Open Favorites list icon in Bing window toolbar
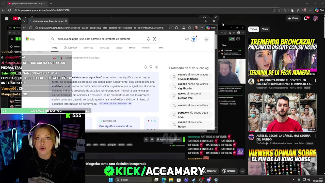The image size is (325, 183). pyautogui.click(x=189, y=28)
